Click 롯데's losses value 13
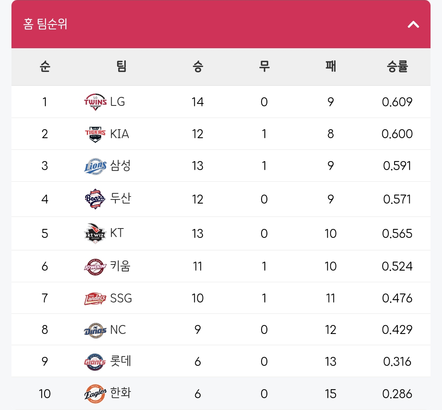Viewport: 442px width, 410px height. coord(331,362)
